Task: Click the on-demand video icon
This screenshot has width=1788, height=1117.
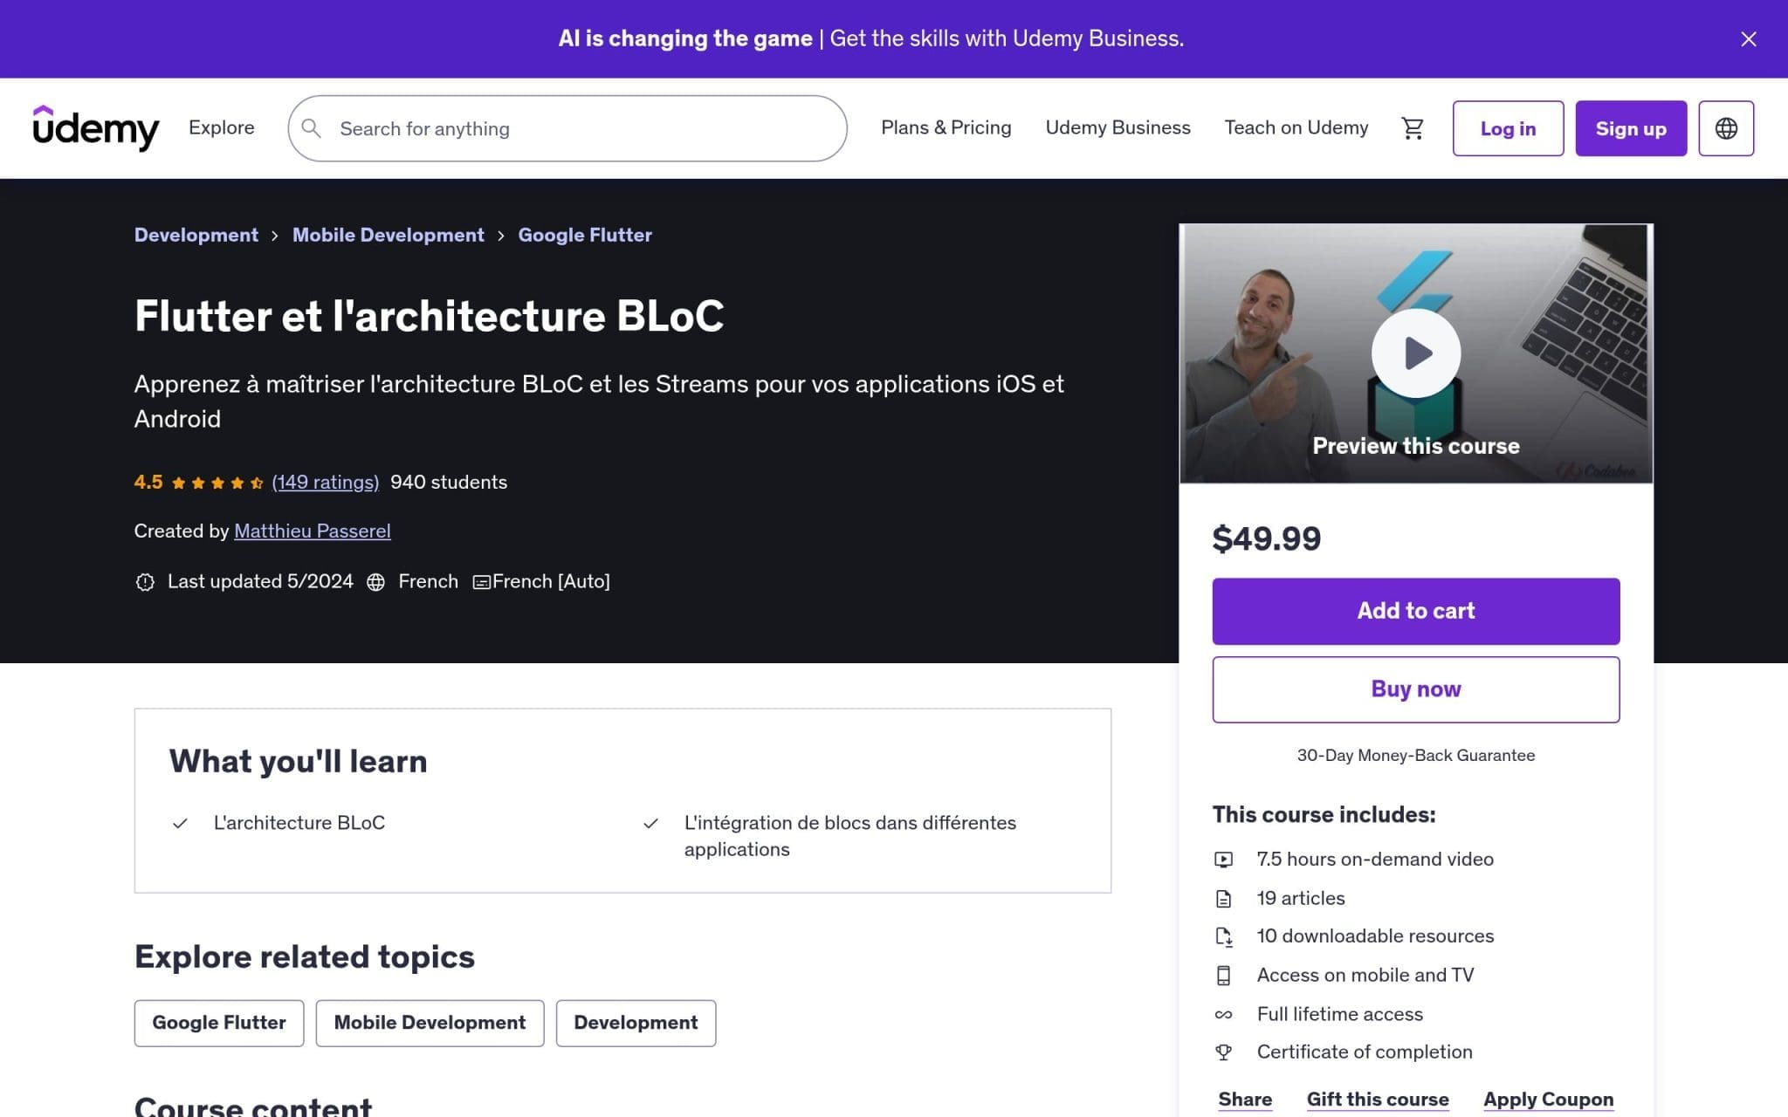Action: 1224,860
